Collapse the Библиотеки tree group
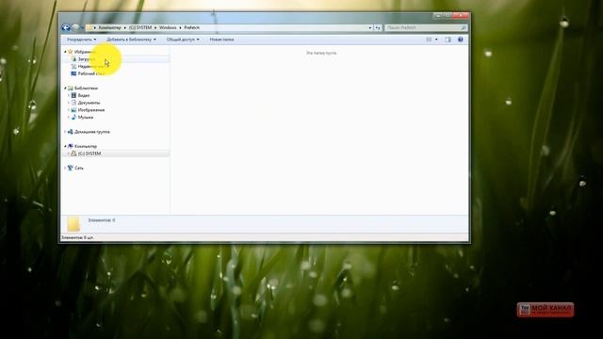The image size is (603, 339). 65,88
